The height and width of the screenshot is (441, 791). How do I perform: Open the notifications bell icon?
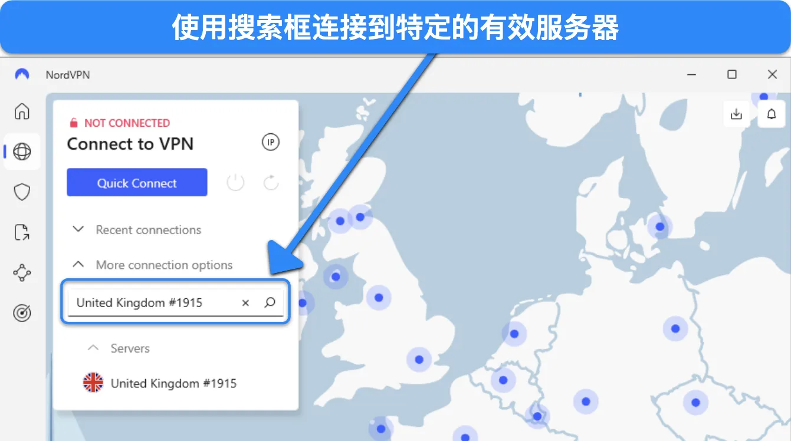click(772, 114)
